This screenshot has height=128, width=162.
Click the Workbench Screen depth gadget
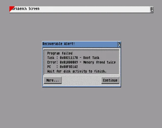[x=152, y=10]
